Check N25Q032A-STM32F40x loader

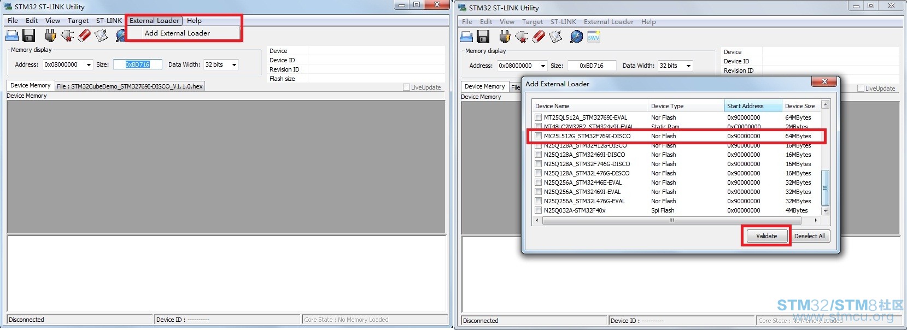coord(539,210)
